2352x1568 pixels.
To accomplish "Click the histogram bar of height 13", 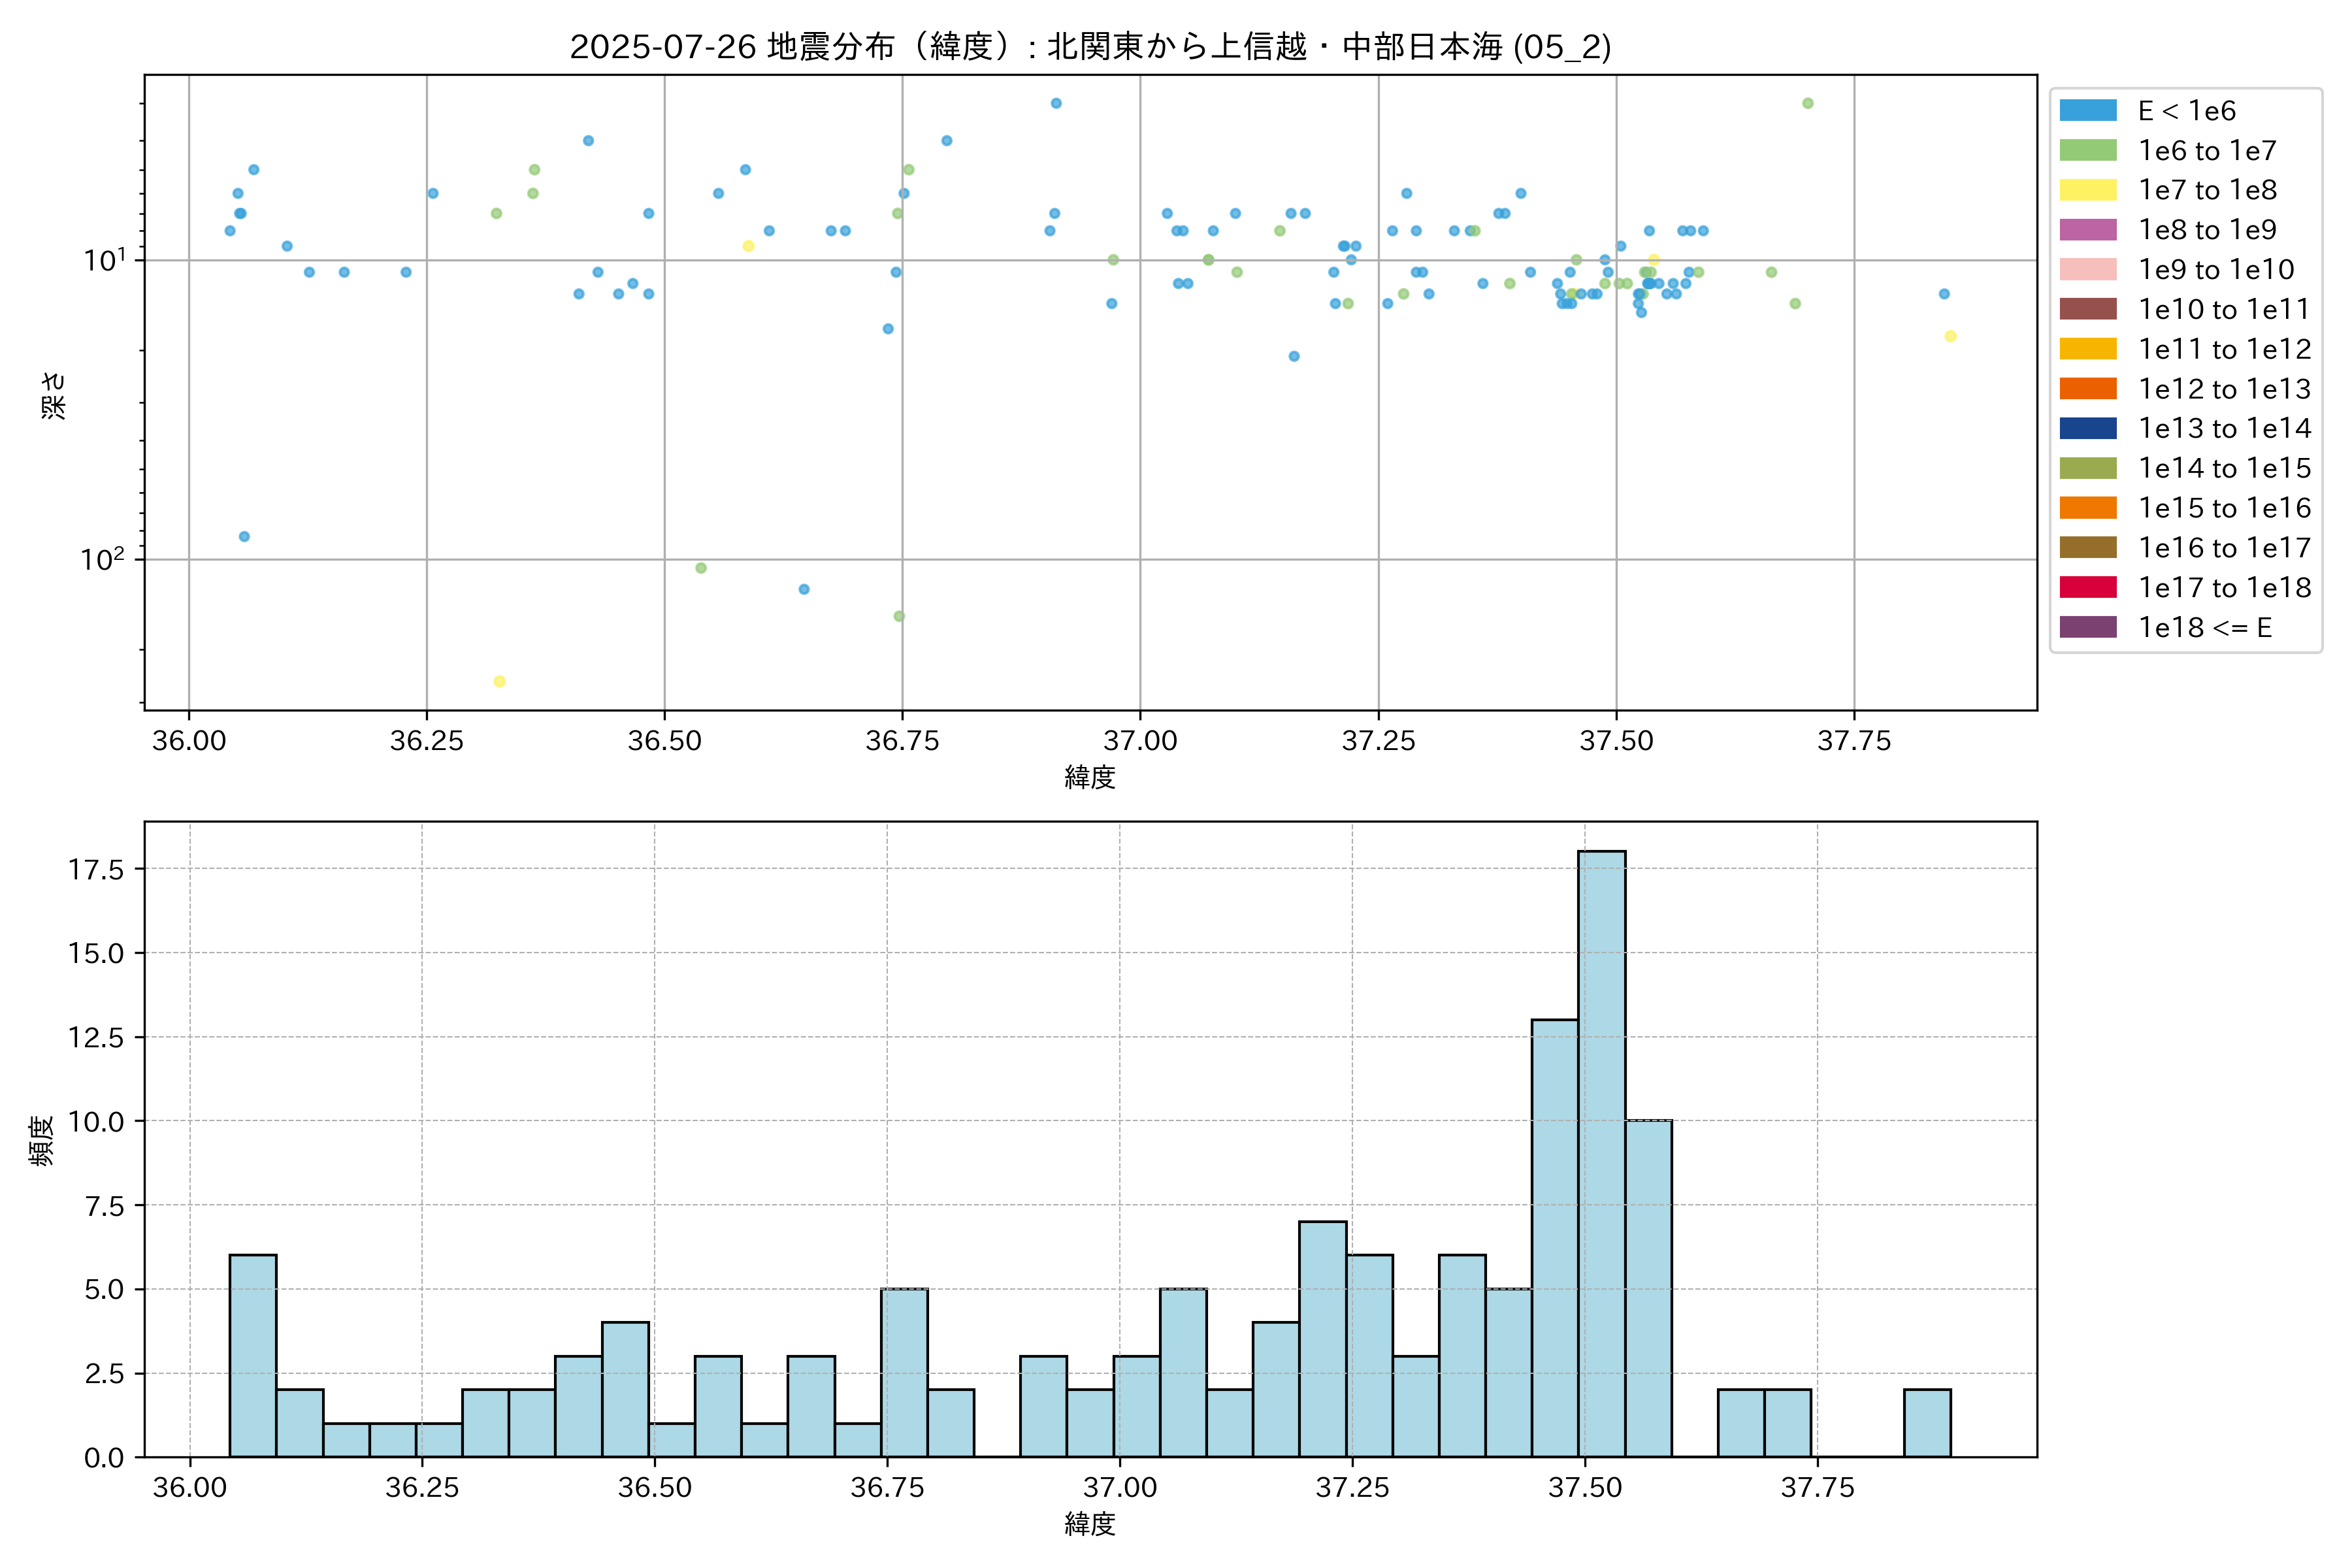I will pyautogui.click(x=1554, y=1237).
